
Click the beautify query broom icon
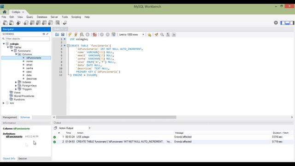[156, 35]
